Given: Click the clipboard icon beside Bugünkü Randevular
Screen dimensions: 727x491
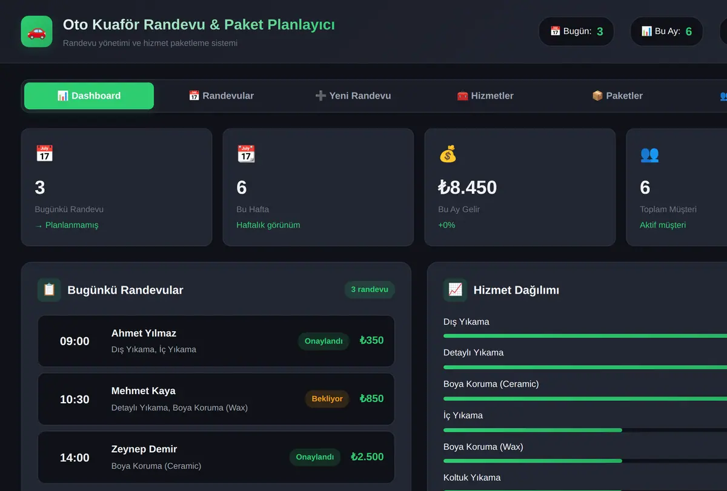Looking at the screenshot, I should [49, 290].
